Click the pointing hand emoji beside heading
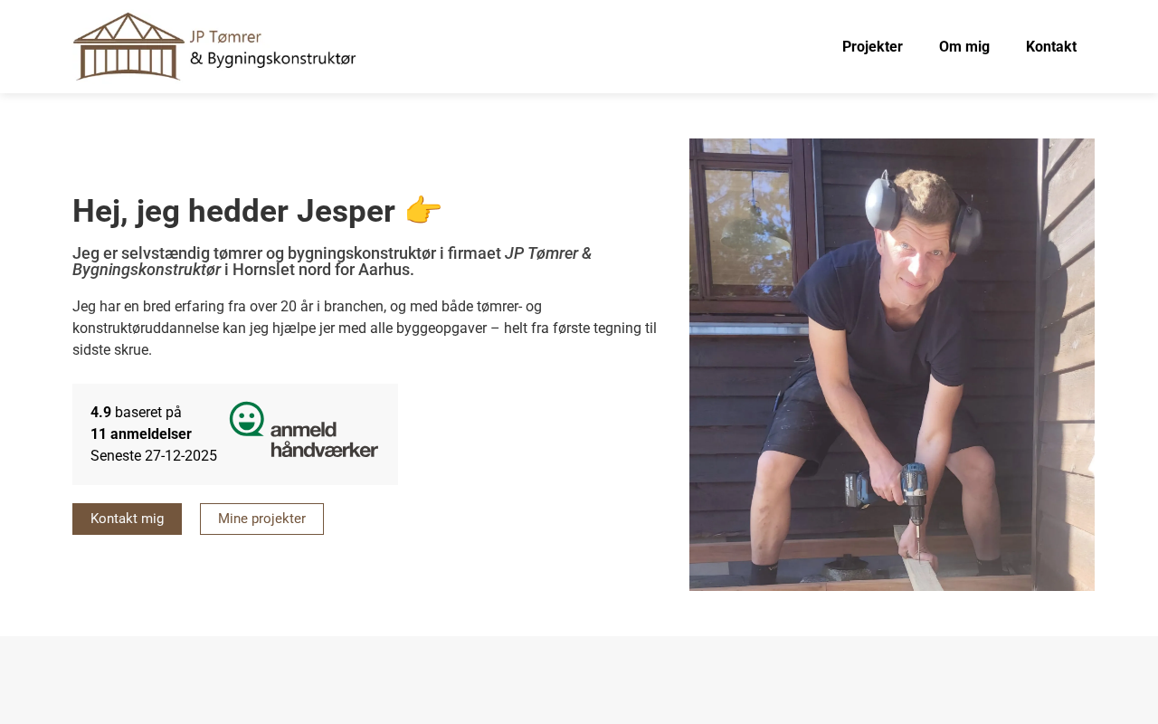Viewport: 1158px width, 724px height. click(x=423, y=210)
